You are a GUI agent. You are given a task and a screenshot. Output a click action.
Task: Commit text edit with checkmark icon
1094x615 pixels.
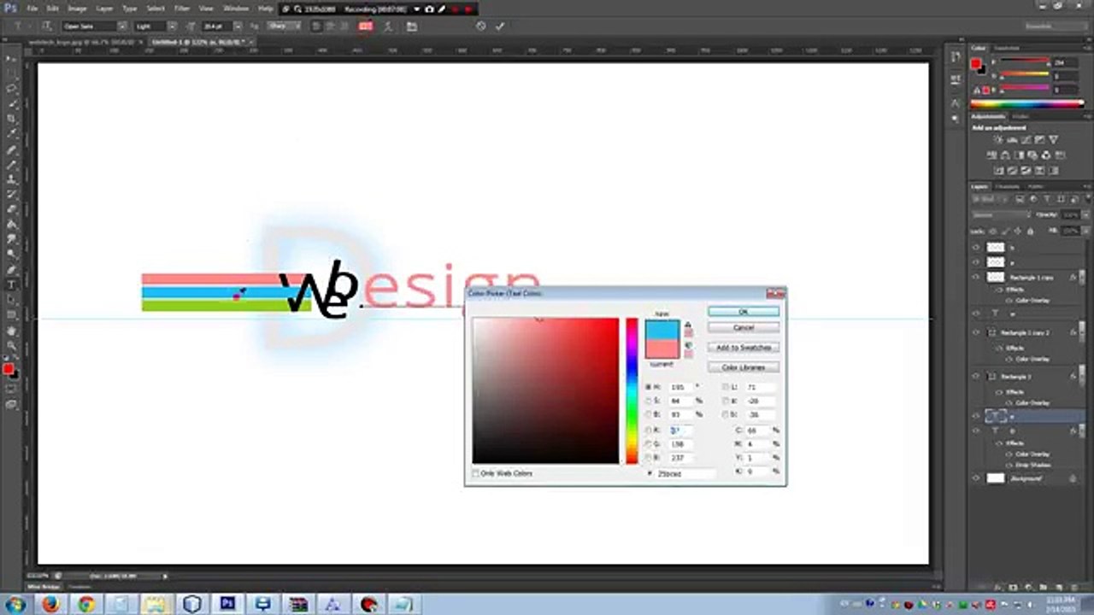(x=500, y=26)
